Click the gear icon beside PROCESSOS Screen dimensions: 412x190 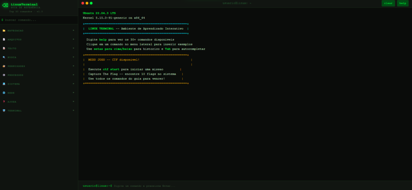coord(4,75)
